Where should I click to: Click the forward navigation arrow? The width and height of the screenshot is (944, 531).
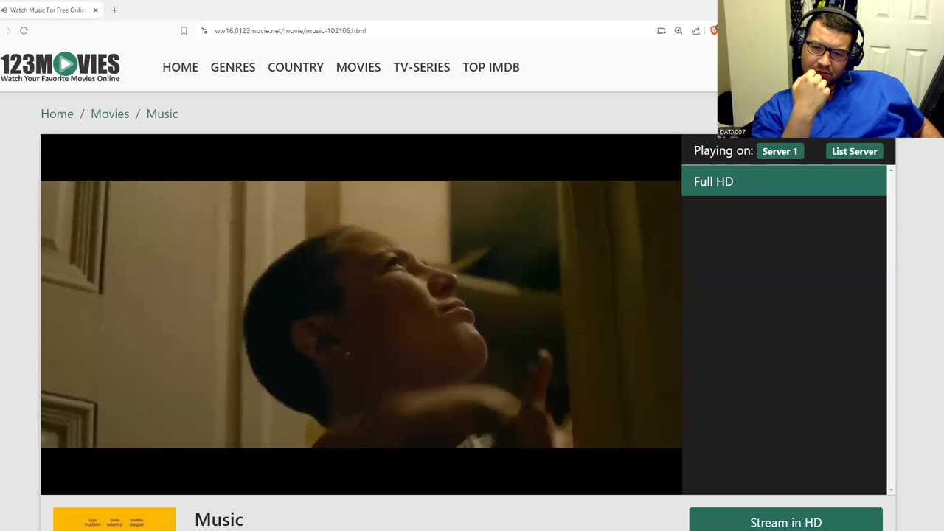(x=8, y=30)
